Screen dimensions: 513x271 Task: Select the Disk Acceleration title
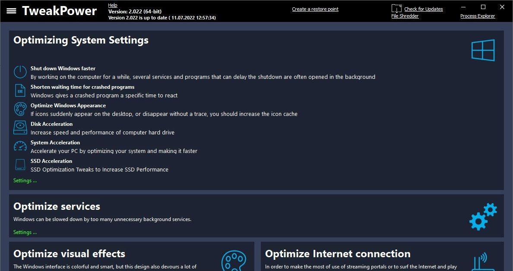pos(51,124)
